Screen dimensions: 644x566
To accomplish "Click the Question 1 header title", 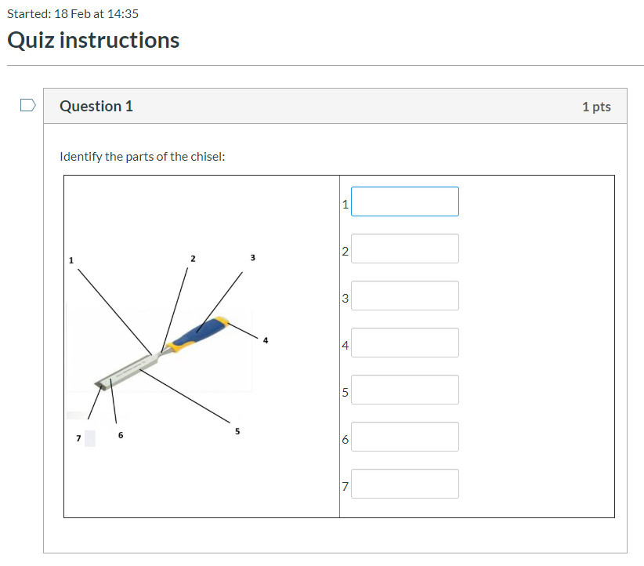I will (96, 106).
